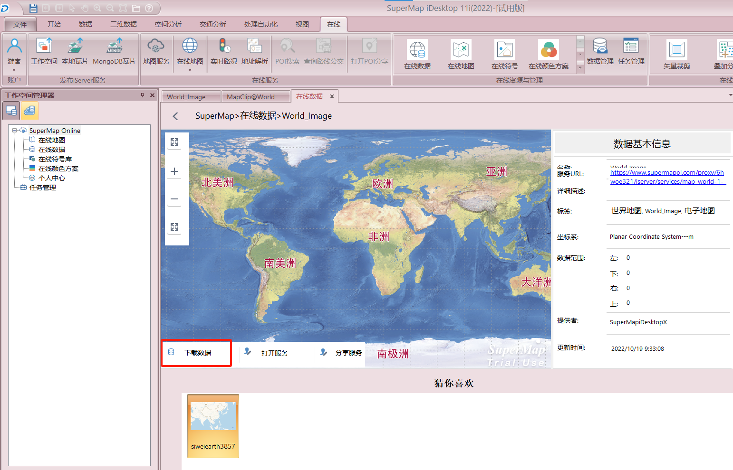Open 地址解析 geocoding tool
Image resolution: width=733 pixels, height=470 pixels.
pyautogui.click(x=255, y=51)
